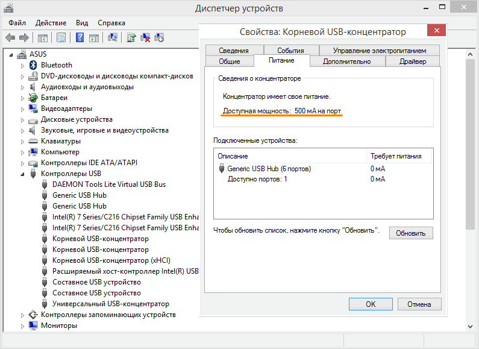Image resolution: width=479 pixels, height=349 pixels.
Task: Close the USB hub properties dialog
Action: [437, 30]
